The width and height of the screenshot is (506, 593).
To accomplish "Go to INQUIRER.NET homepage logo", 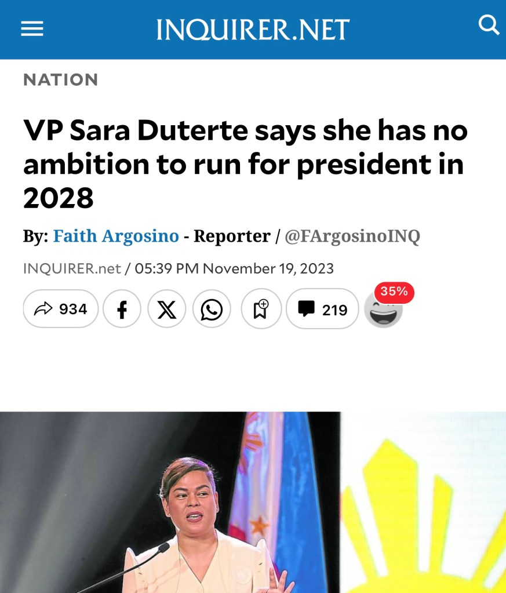I will (x=253, y=29).
